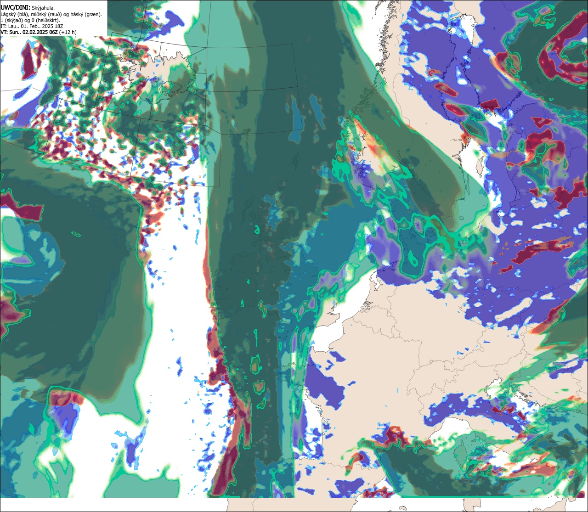Click the line "1 (skýjað) og 0 (heiðskírt)."
The height and width of the screenshot is (512, 588).
[30, 20]
